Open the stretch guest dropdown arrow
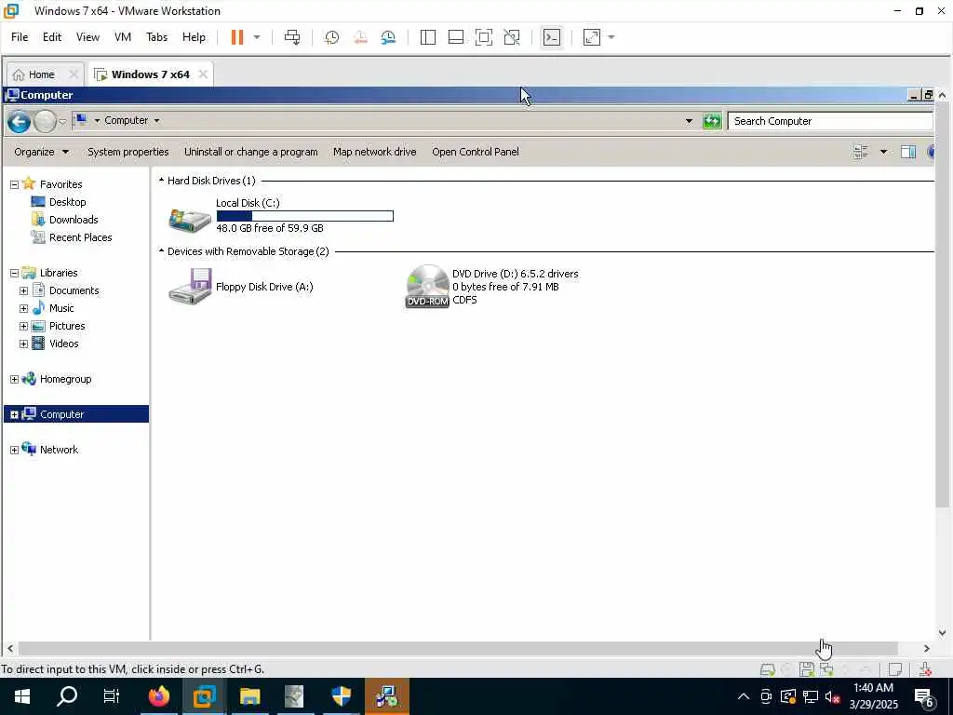The width and height of the screenshot is (953, 715). tap(611, 37)
